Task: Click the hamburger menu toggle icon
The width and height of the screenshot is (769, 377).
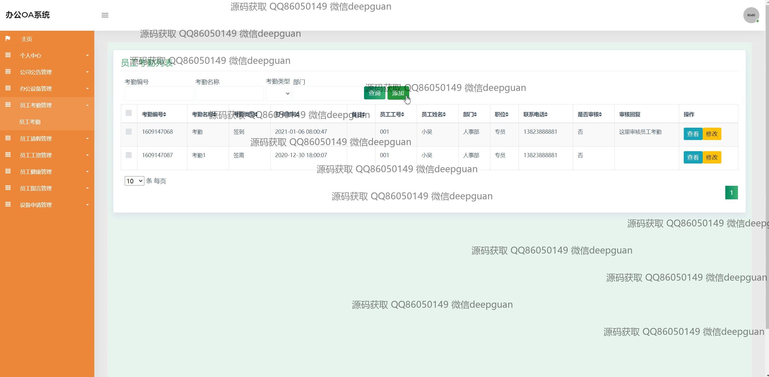Action: (x=105, y=15)
